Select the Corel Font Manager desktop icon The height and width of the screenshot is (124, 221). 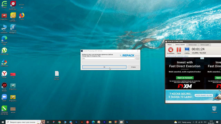pos(13,29)
